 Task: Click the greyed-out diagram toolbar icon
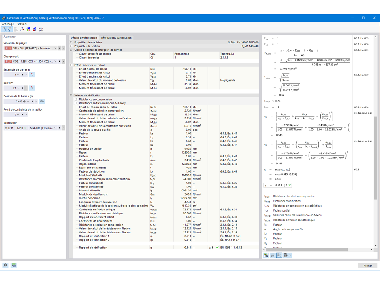(16, 29)
